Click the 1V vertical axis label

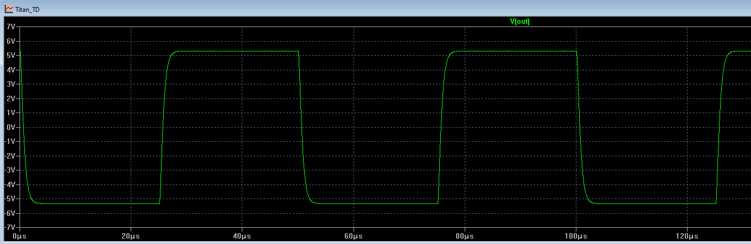[x=11, y=113]
